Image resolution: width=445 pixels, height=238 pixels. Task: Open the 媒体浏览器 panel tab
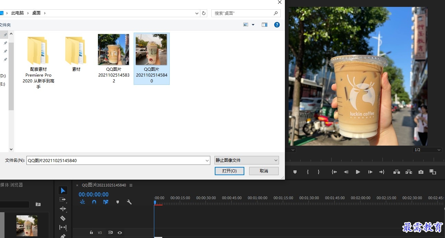click(11, 185)
